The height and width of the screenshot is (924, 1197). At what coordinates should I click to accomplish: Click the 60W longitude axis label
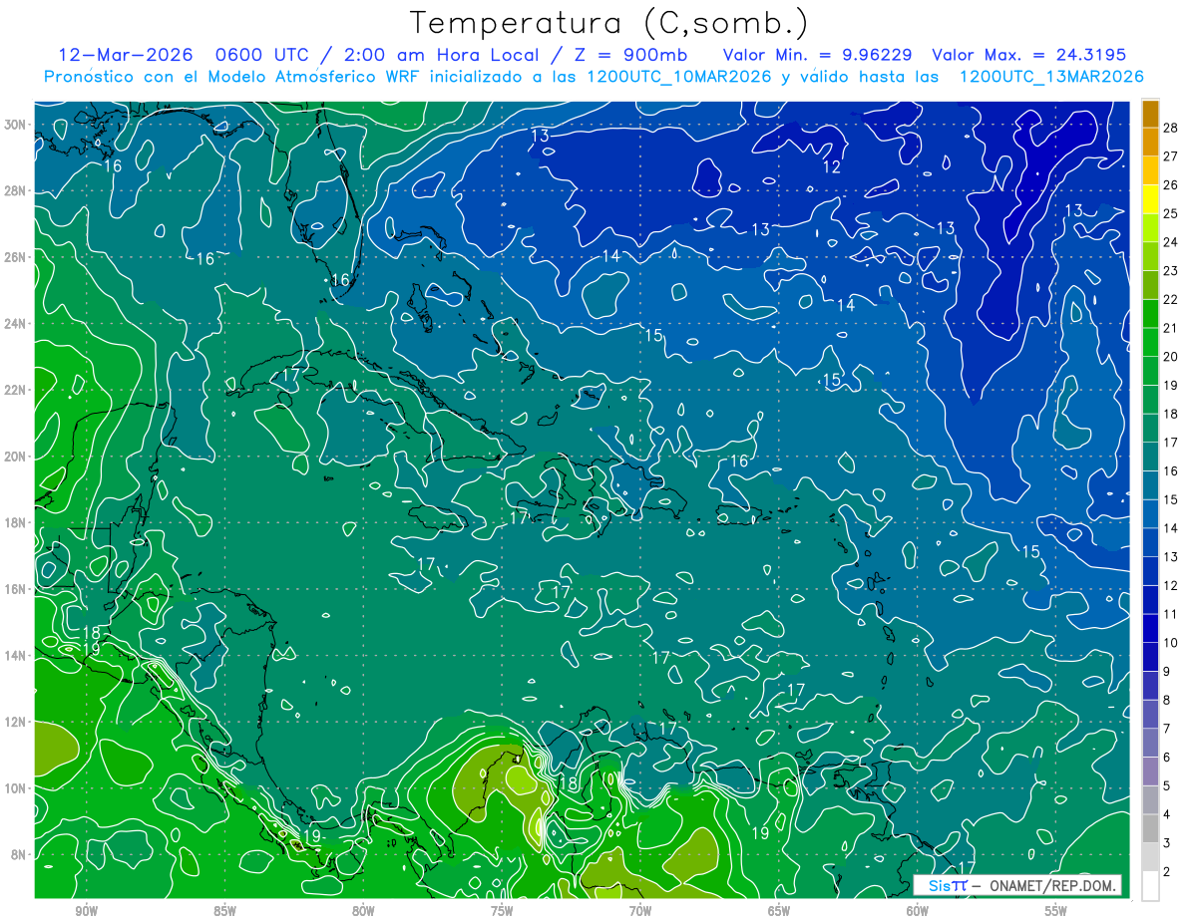click(918, 911)
